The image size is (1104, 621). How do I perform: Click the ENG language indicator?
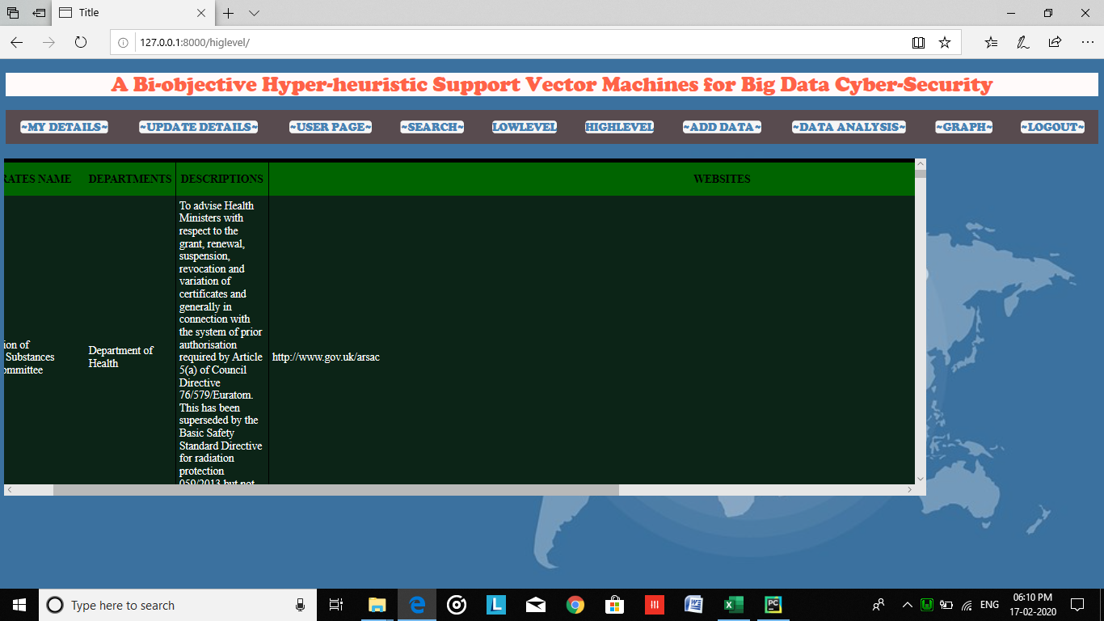pos(989,605)
